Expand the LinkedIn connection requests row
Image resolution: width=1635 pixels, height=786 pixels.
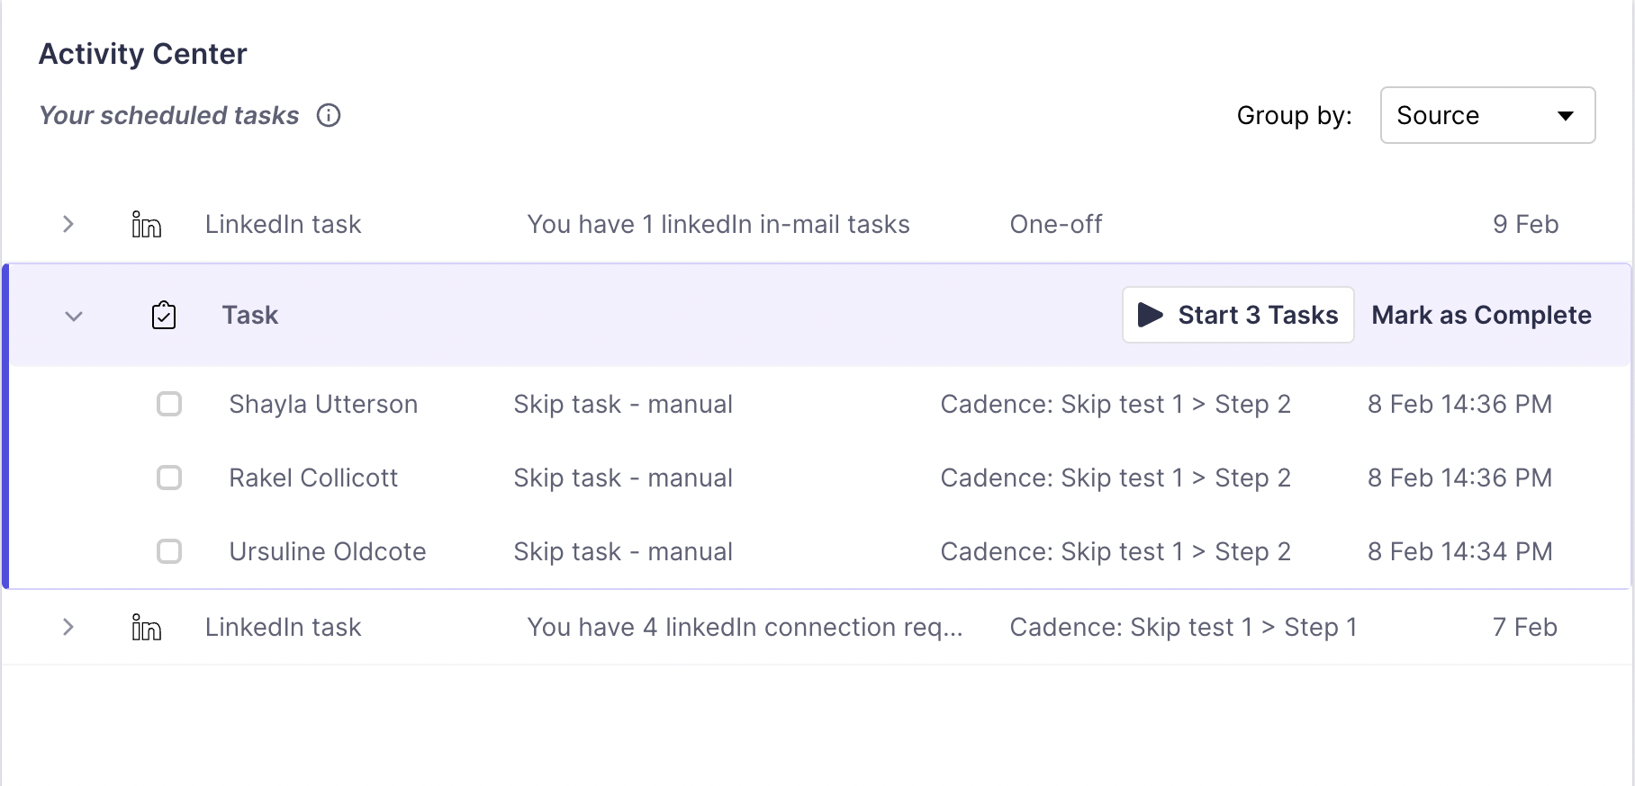click(68, 627)
